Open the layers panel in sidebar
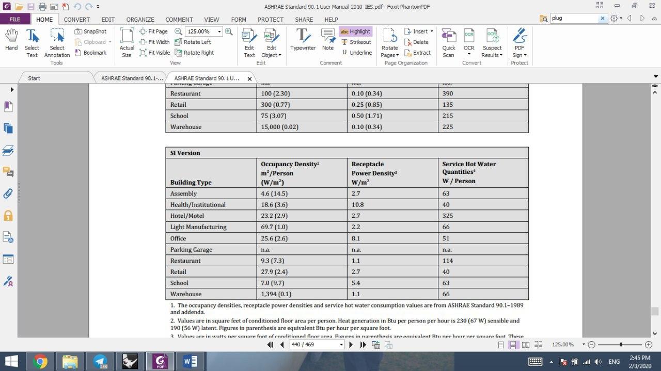 coord(8,150)
